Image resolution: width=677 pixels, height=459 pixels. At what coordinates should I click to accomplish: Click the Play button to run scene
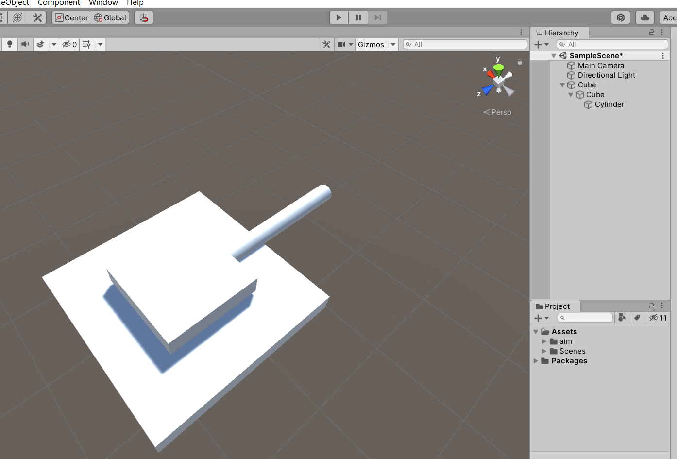(338, 17)
